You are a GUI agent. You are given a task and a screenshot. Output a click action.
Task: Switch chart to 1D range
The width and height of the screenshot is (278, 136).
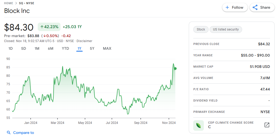click(x=11, y=48)
